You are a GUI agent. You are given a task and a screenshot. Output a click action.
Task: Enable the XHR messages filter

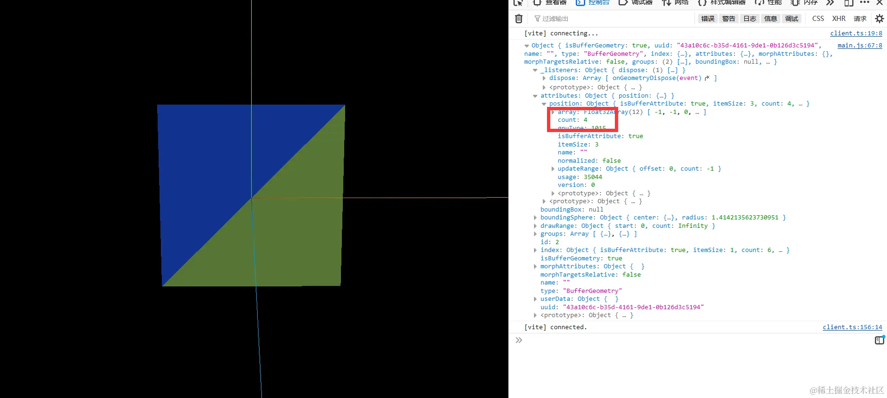click(839, 19)
